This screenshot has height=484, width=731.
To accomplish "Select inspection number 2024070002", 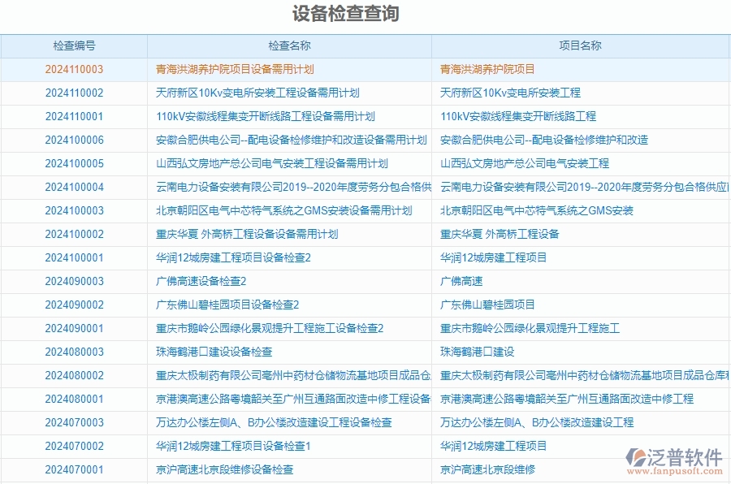I will click(76, 446).
